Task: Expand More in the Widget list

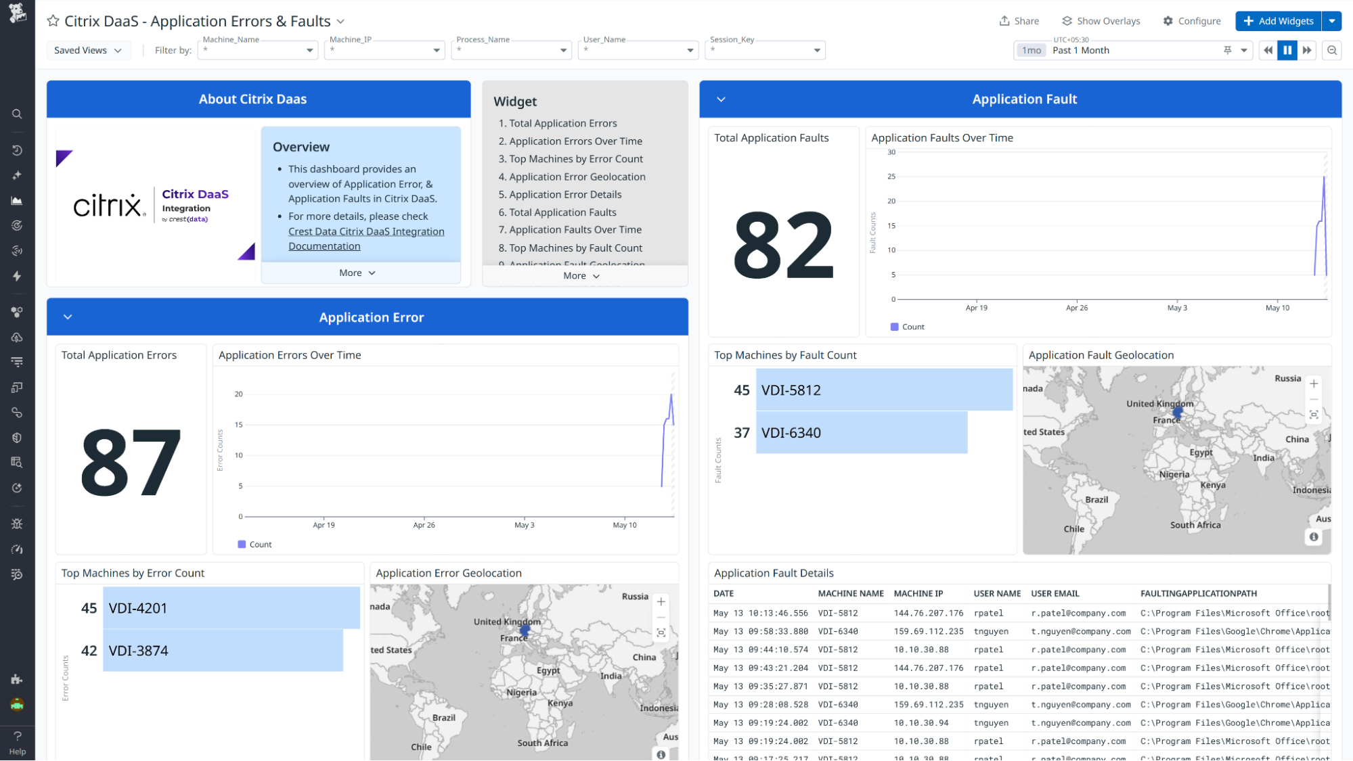Action: [581, 276]
